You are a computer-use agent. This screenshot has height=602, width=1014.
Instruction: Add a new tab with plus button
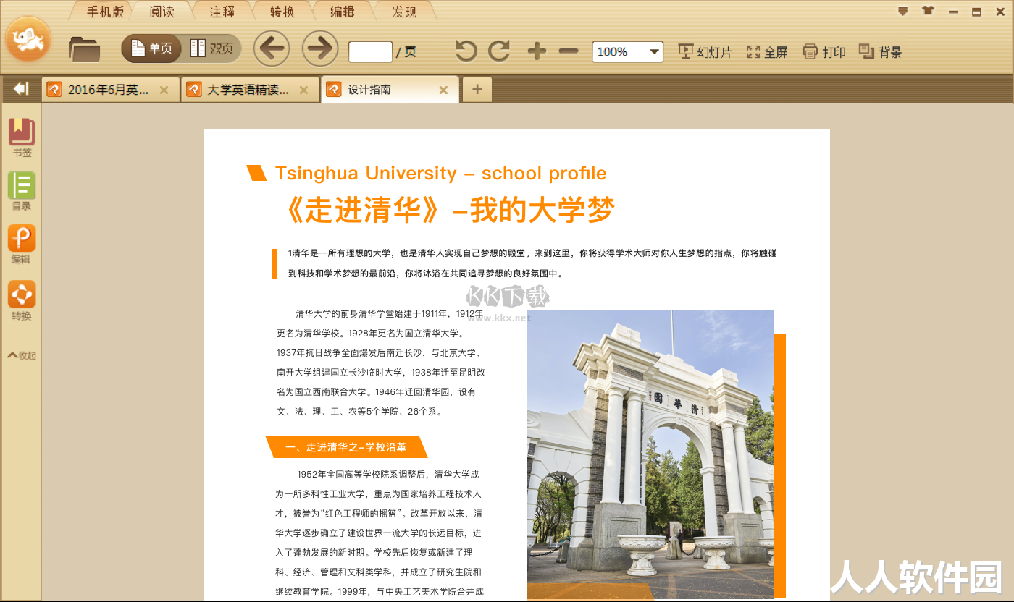(x=477, y=90)
